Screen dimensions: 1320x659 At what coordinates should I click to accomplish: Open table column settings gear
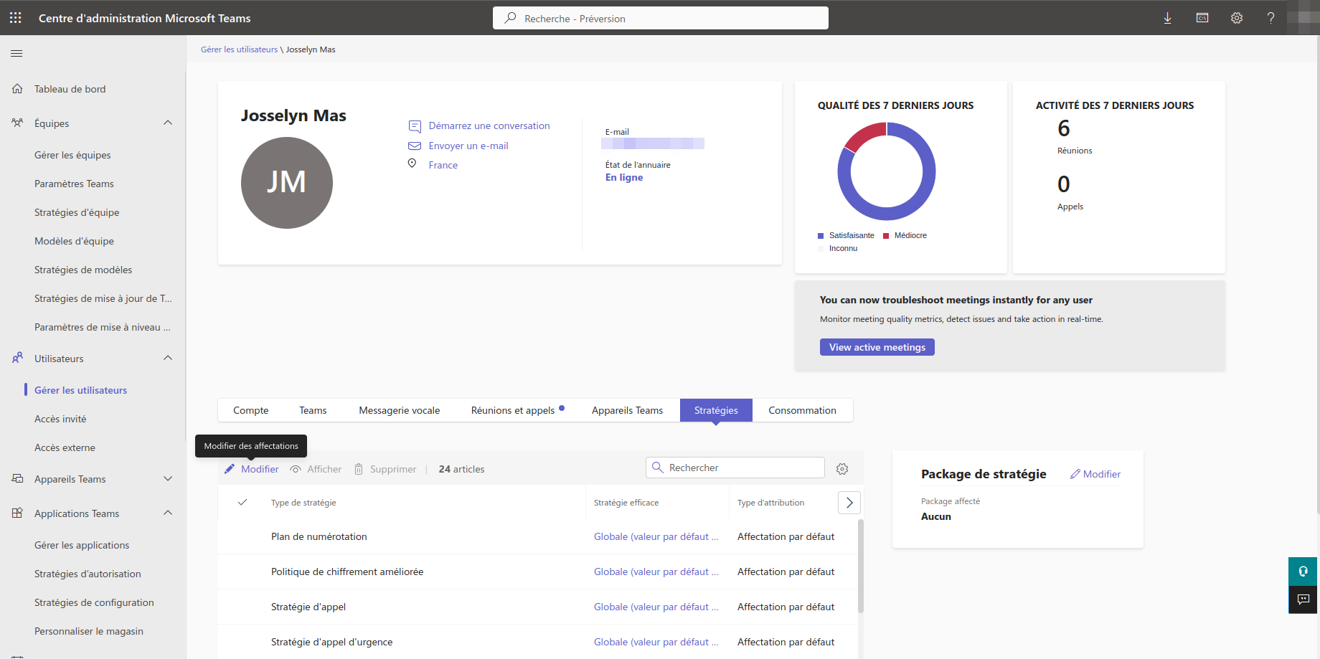tap(842, 469)
